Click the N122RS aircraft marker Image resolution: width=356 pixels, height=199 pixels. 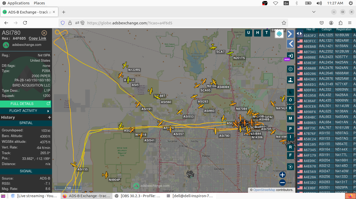(125, 65)
